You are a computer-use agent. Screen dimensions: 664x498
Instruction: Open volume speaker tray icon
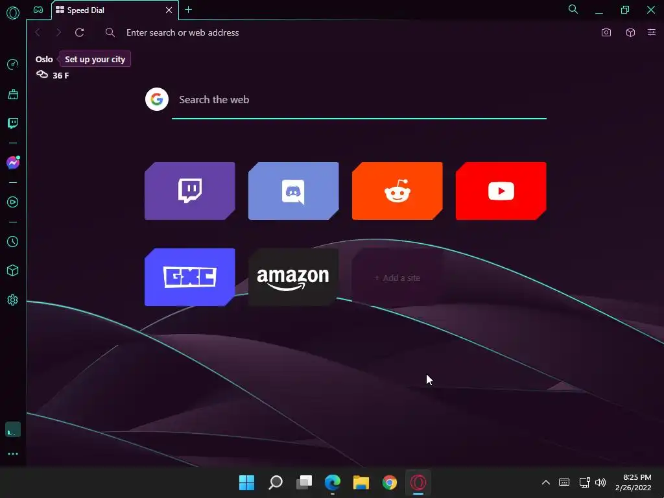[600, 482]
